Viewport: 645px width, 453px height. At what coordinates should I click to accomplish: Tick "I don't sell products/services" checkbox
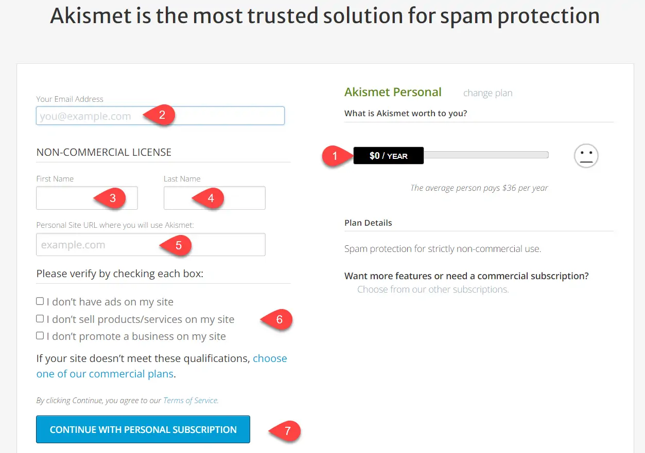tap(40, 319)
